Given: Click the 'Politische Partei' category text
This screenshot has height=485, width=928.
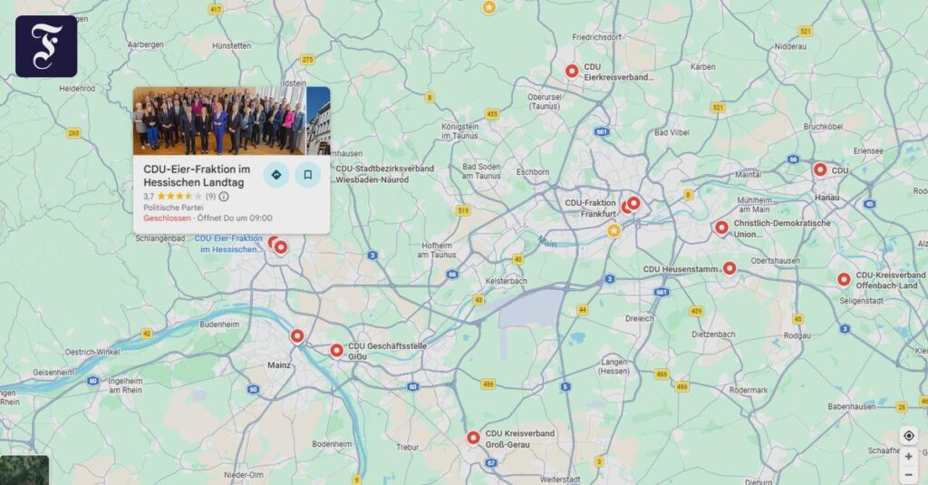Looking at the screenshot, I should [173, 208].
